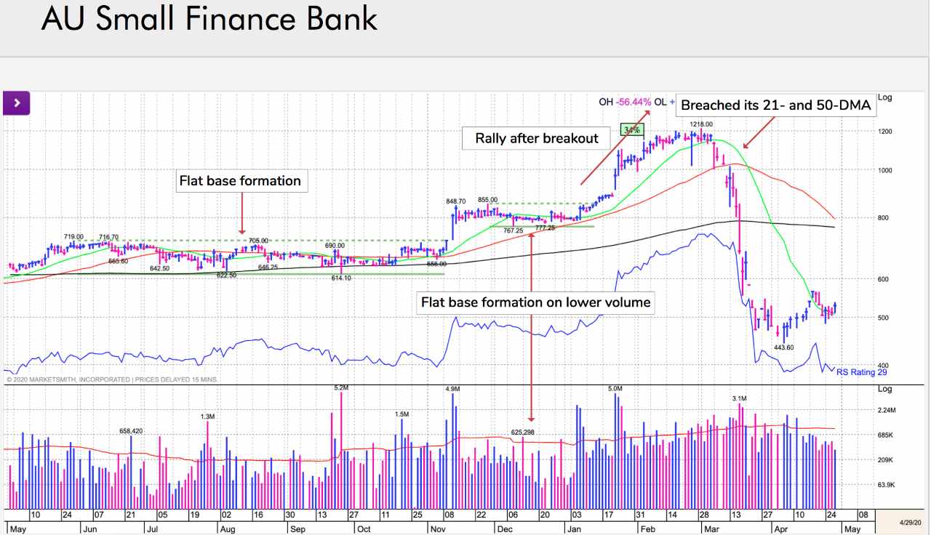931x535 pixels.
Task: Click the 'Rally after breakout' text box
Action: pos(537,138)
